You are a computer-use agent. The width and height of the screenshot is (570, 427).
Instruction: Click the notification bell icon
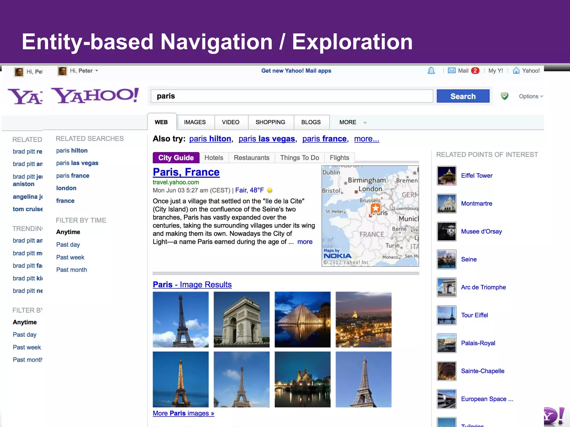point(431,71)
